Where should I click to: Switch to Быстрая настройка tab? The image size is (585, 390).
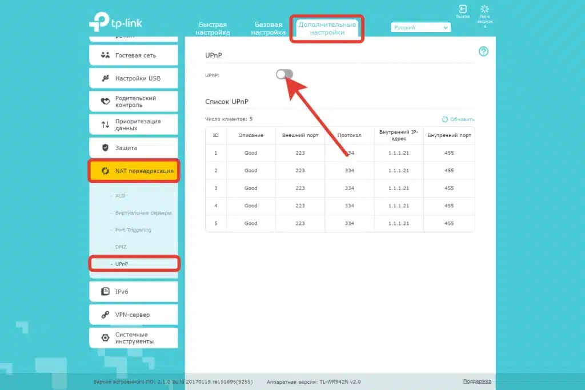213,29
